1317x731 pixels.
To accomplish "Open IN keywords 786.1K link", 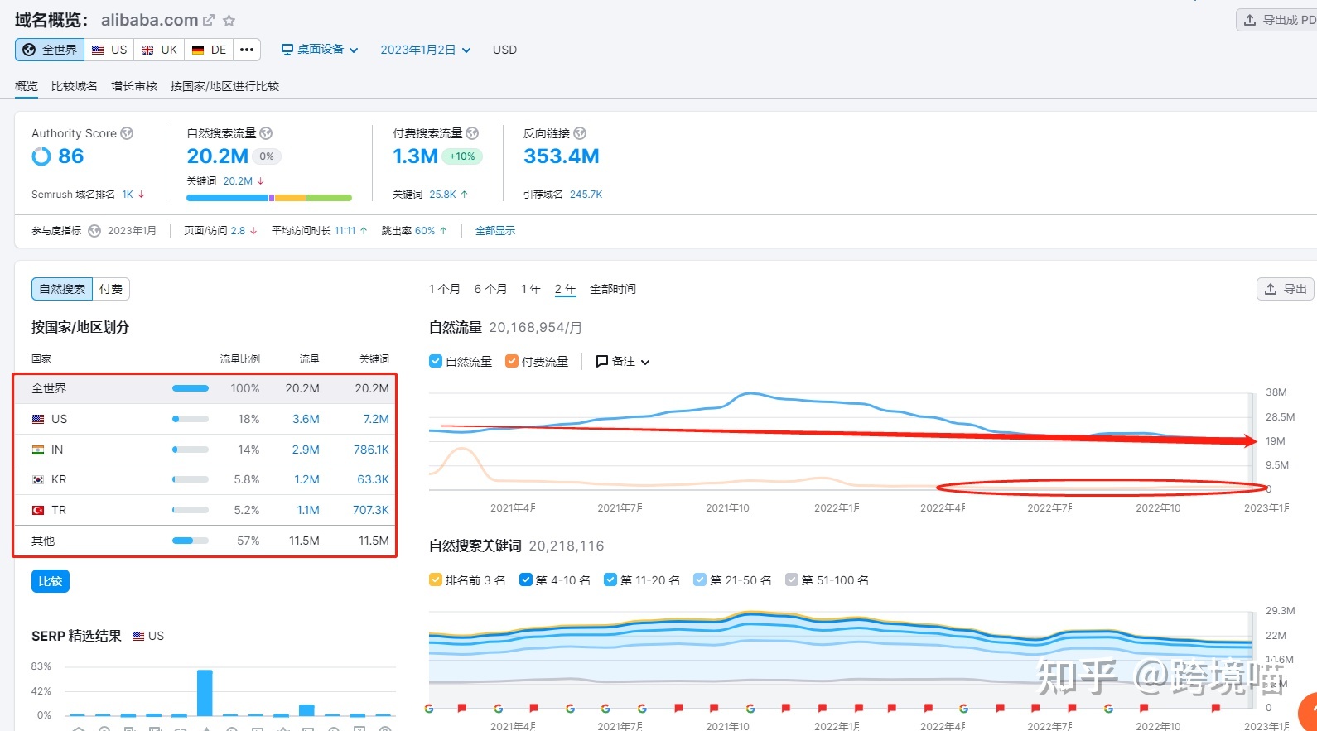I will (371, 450).
